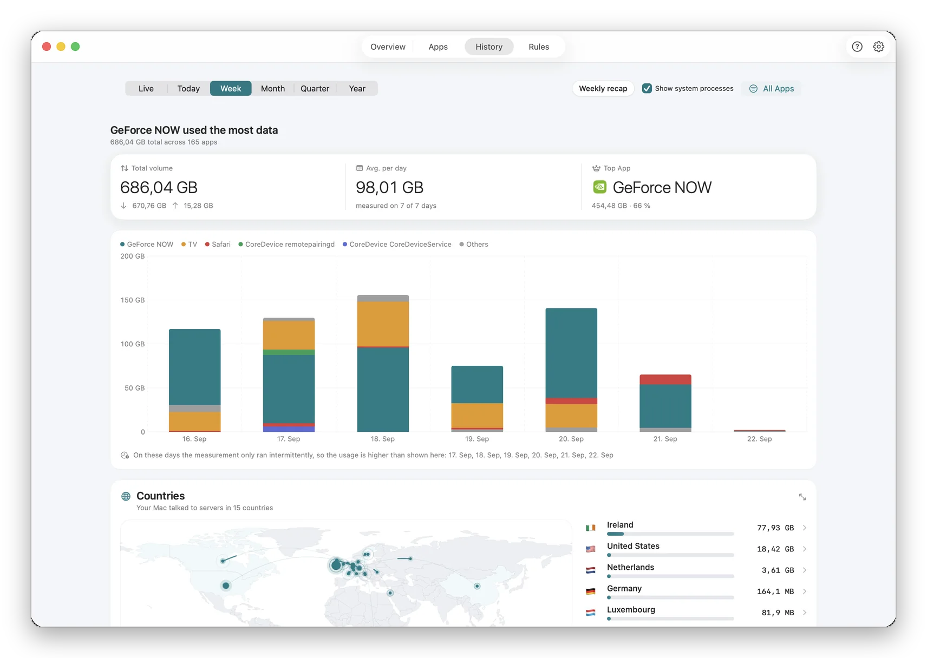
Task: Click the 20. Sep chart bar
Action: click(x=571, y=370)
